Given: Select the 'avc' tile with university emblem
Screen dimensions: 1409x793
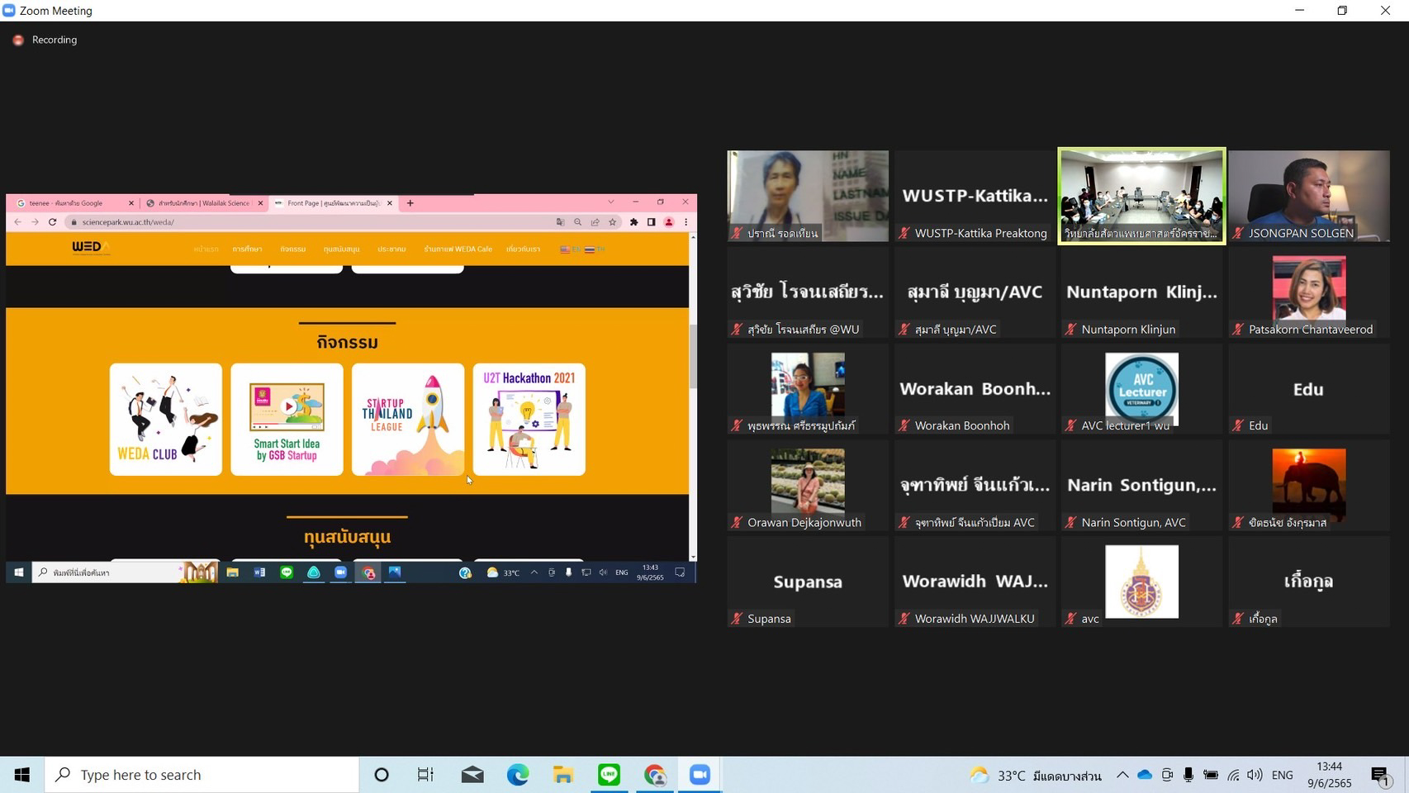Looking at the screenshot, I should tap(1141, 582).
